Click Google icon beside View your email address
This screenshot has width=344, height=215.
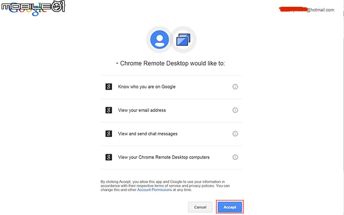tap(108, 110)
